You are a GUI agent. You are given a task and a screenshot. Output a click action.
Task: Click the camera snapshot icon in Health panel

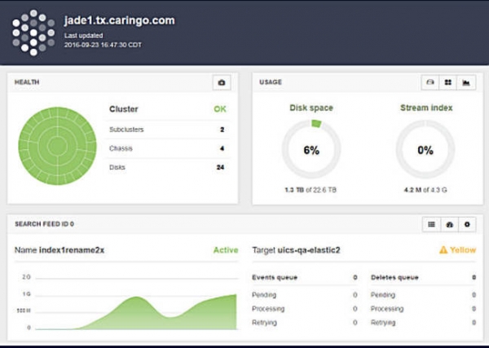221,82
